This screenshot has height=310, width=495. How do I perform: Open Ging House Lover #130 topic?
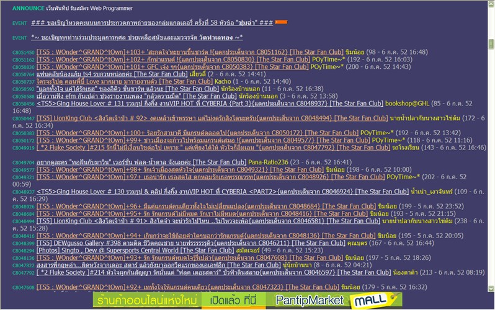pyautogui.click(x=223, y=192)
